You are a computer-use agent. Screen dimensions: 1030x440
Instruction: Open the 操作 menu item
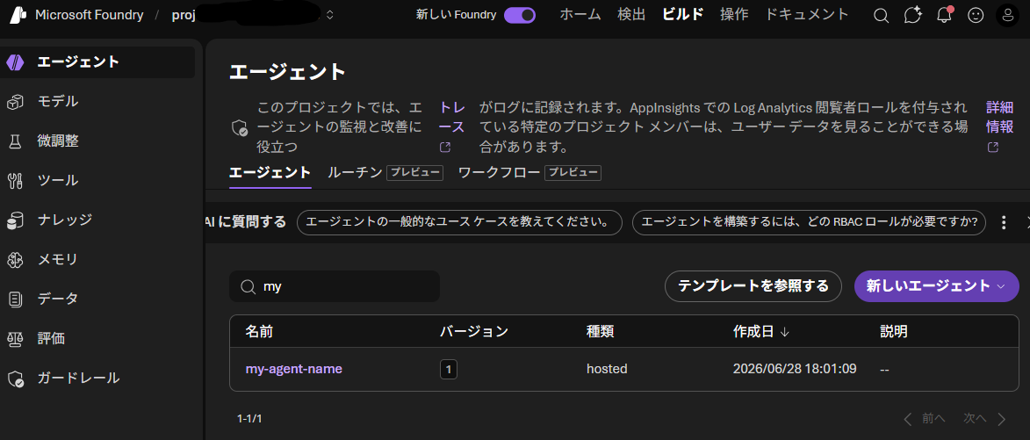734,14
